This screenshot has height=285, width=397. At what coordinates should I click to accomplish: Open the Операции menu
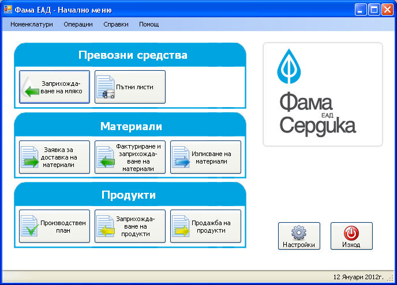pos(78,24)
